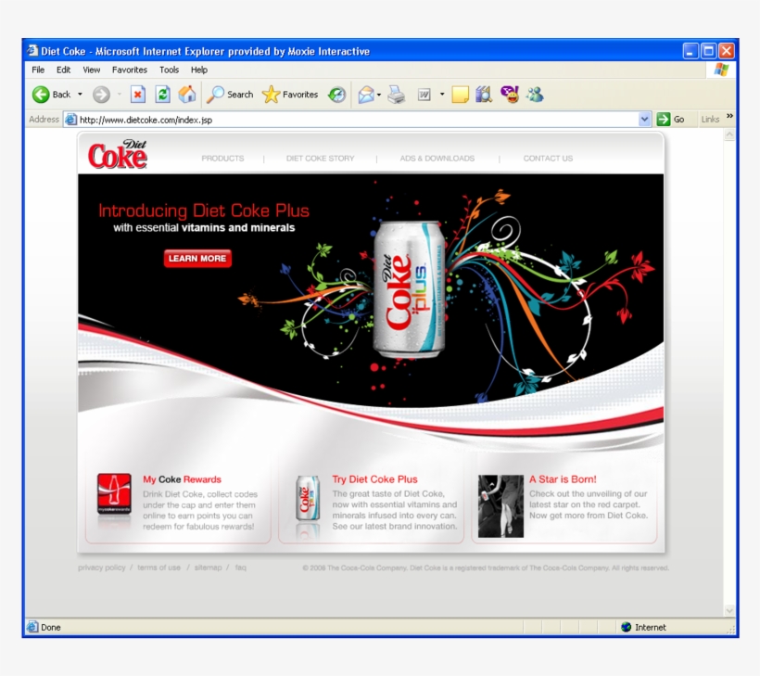Click the DIET COKE STORY navigation tab
This screenshot has height=676, width=760.
point(320,159)
